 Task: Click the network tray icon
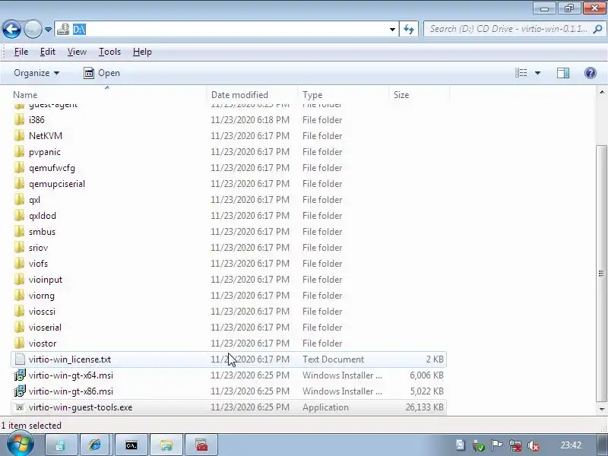[x=515, y=445]
